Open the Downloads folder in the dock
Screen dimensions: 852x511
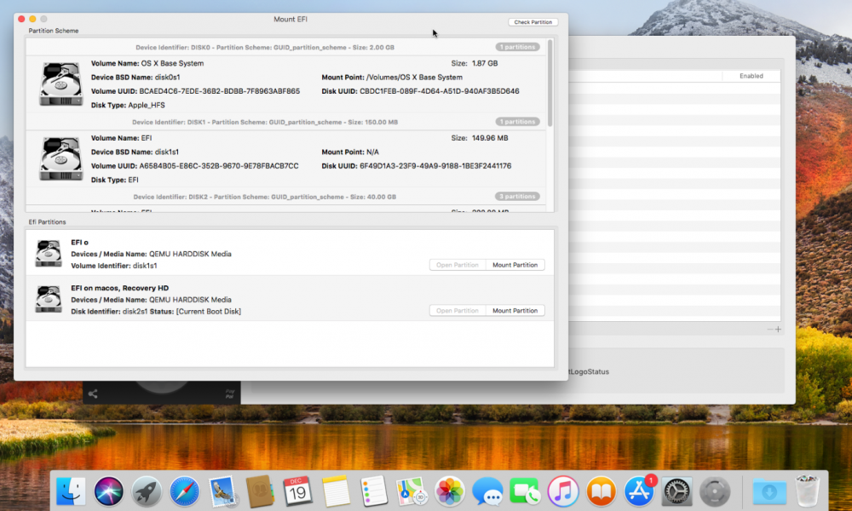[x=769, y=491]
